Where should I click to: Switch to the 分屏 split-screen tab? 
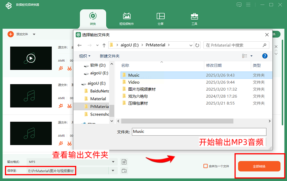point(160,19)
